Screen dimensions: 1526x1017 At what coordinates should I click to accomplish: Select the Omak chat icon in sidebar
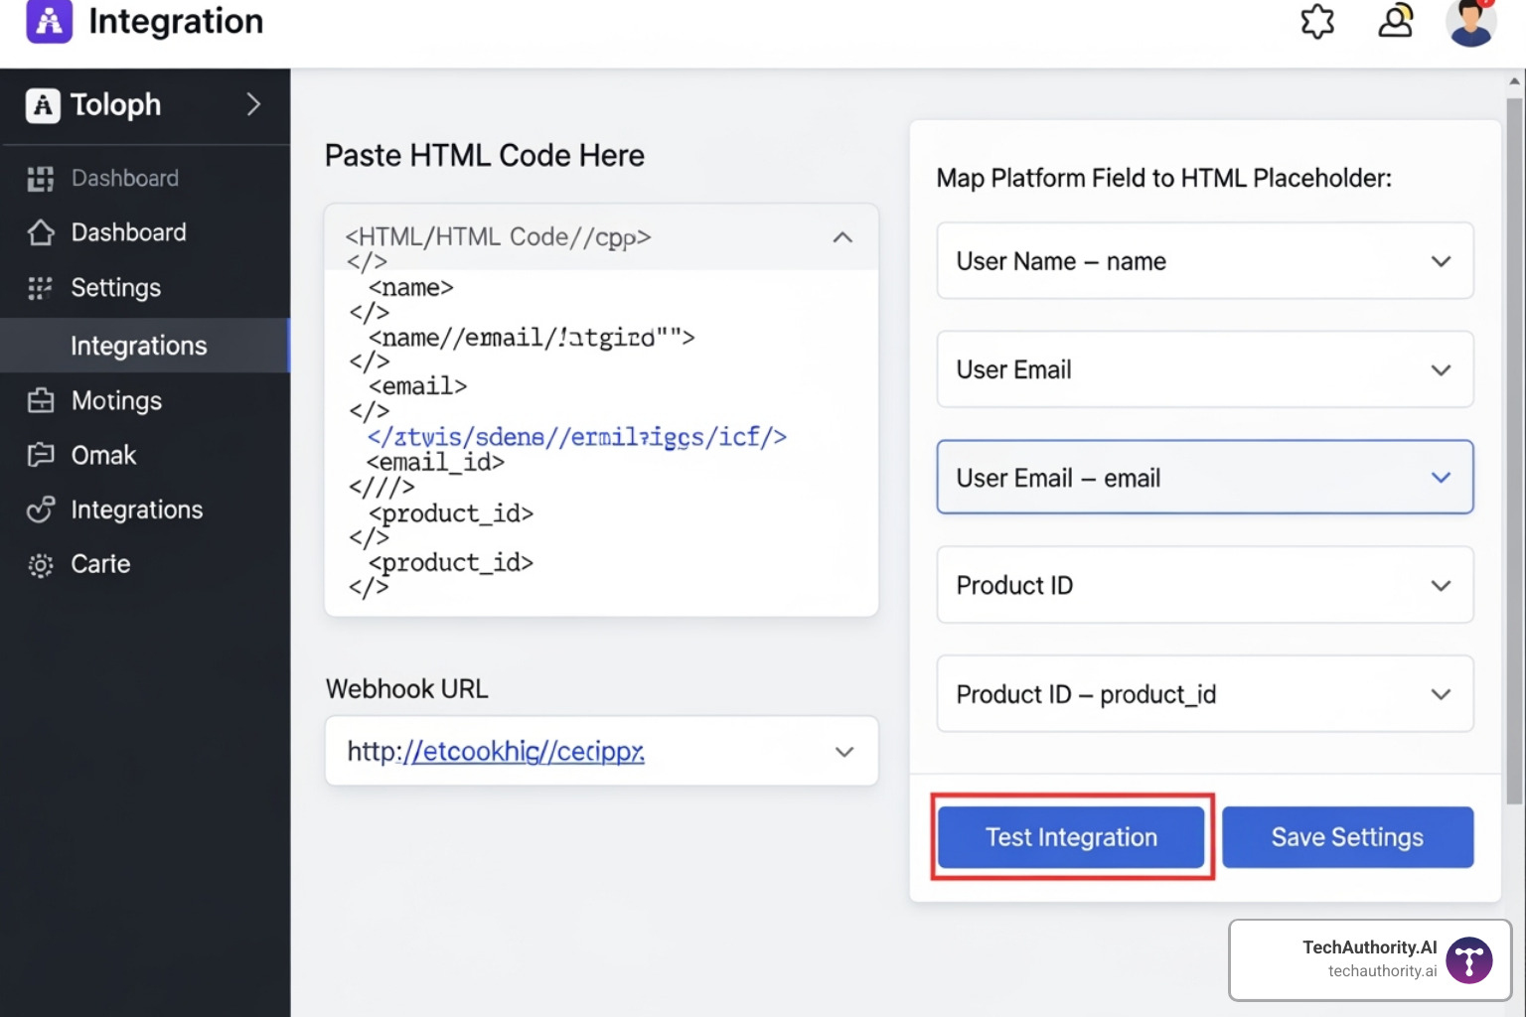click(41, 455)
